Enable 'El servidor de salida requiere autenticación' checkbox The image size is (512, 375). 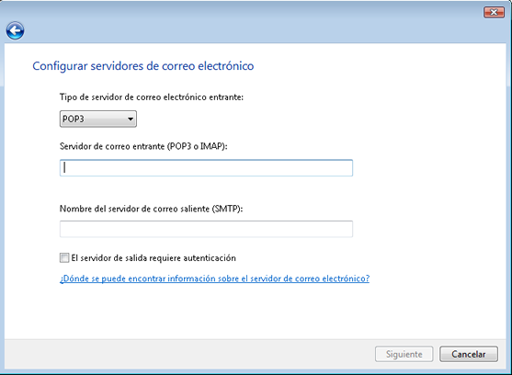click(x=64, y=258)
